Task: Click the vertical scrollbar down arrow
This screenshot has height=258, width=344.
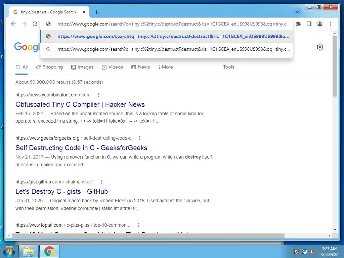Action: point(335,230)
